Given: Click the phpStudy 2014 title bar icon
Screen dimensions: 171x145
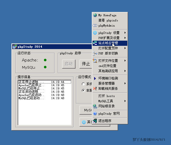Looking at the screenshot, I should pos(15,47).
